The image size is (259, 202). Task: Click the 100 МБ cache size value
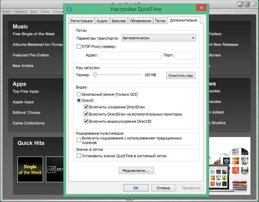coord(150,75)
